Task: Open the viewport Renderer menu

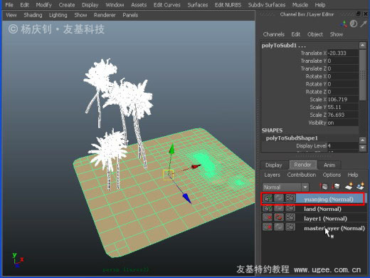Action: tap(105, 15)
